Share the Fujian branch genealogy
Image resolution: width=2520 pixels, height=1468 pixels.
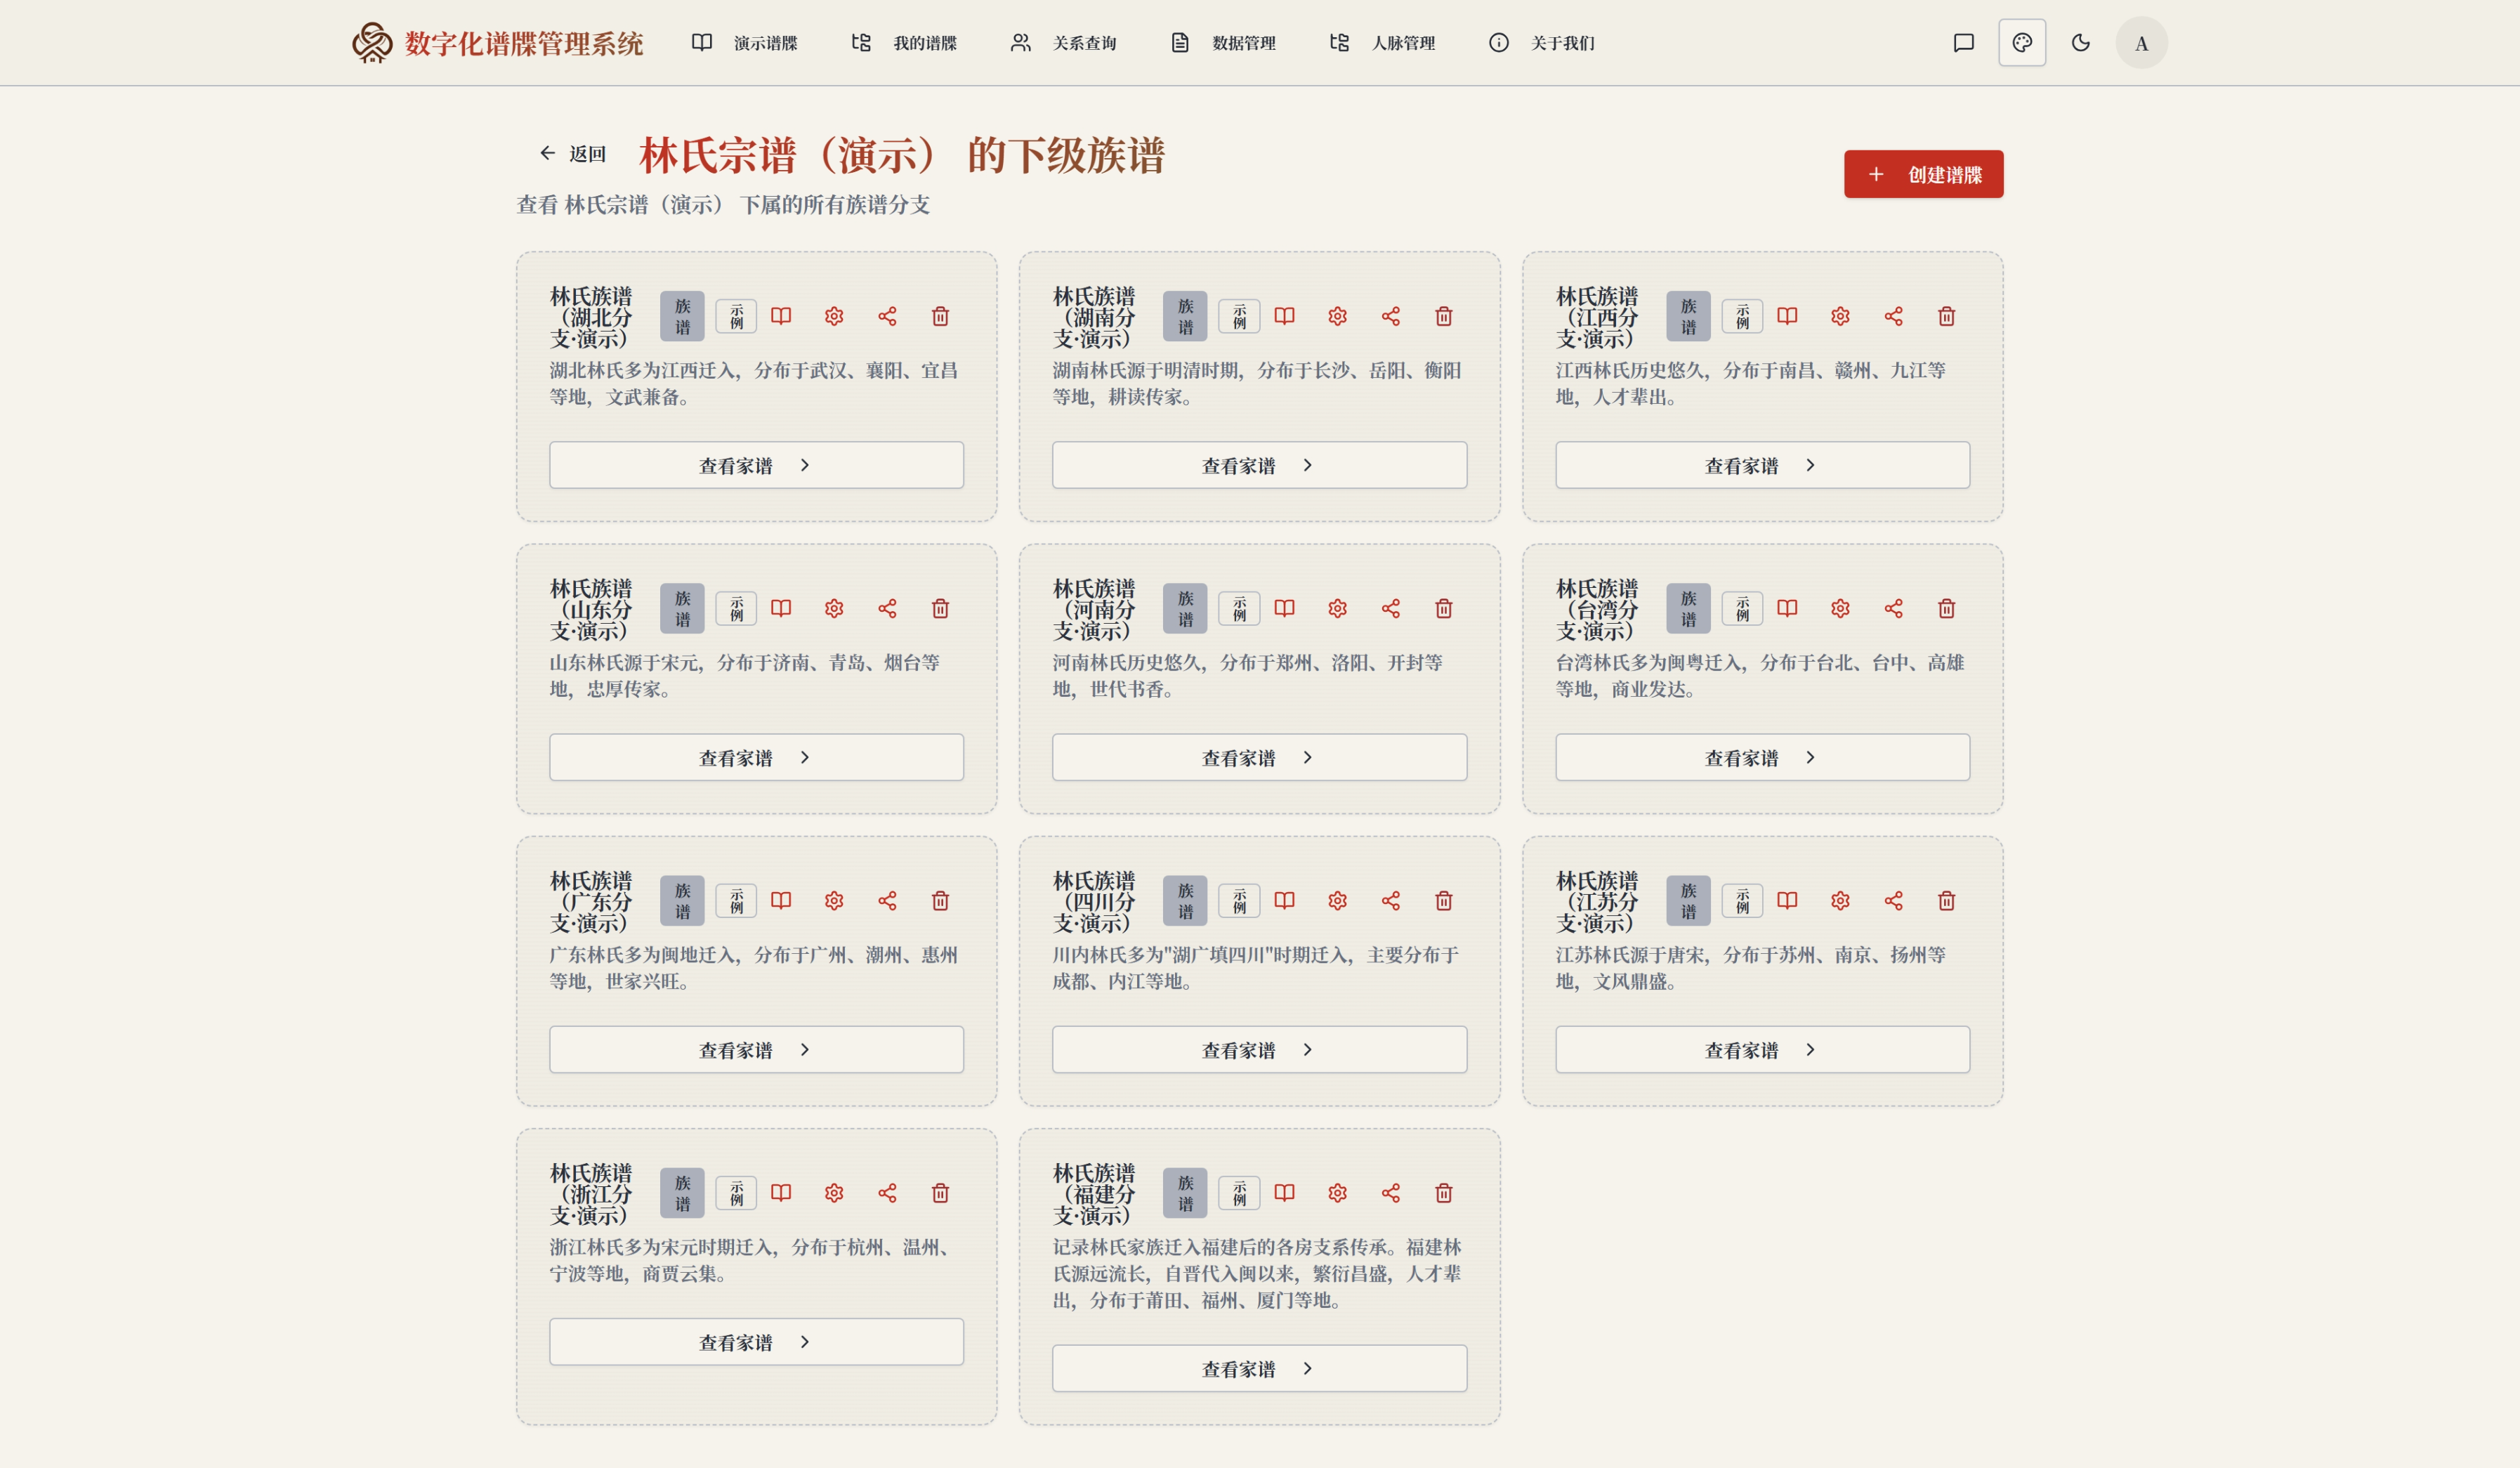[1390, 1193]
